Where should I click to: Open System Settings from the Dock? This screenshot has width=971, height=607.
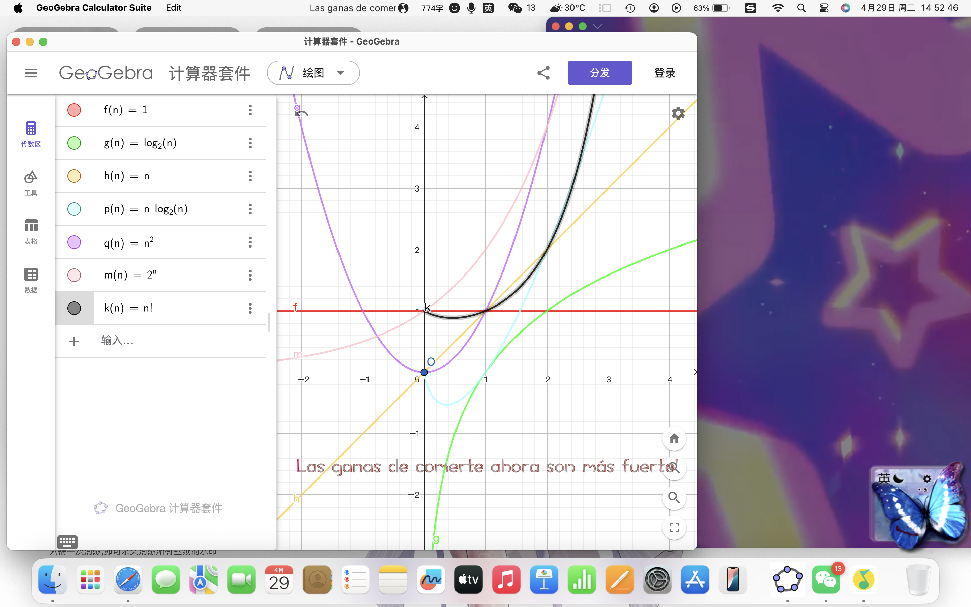click(657, 579)
